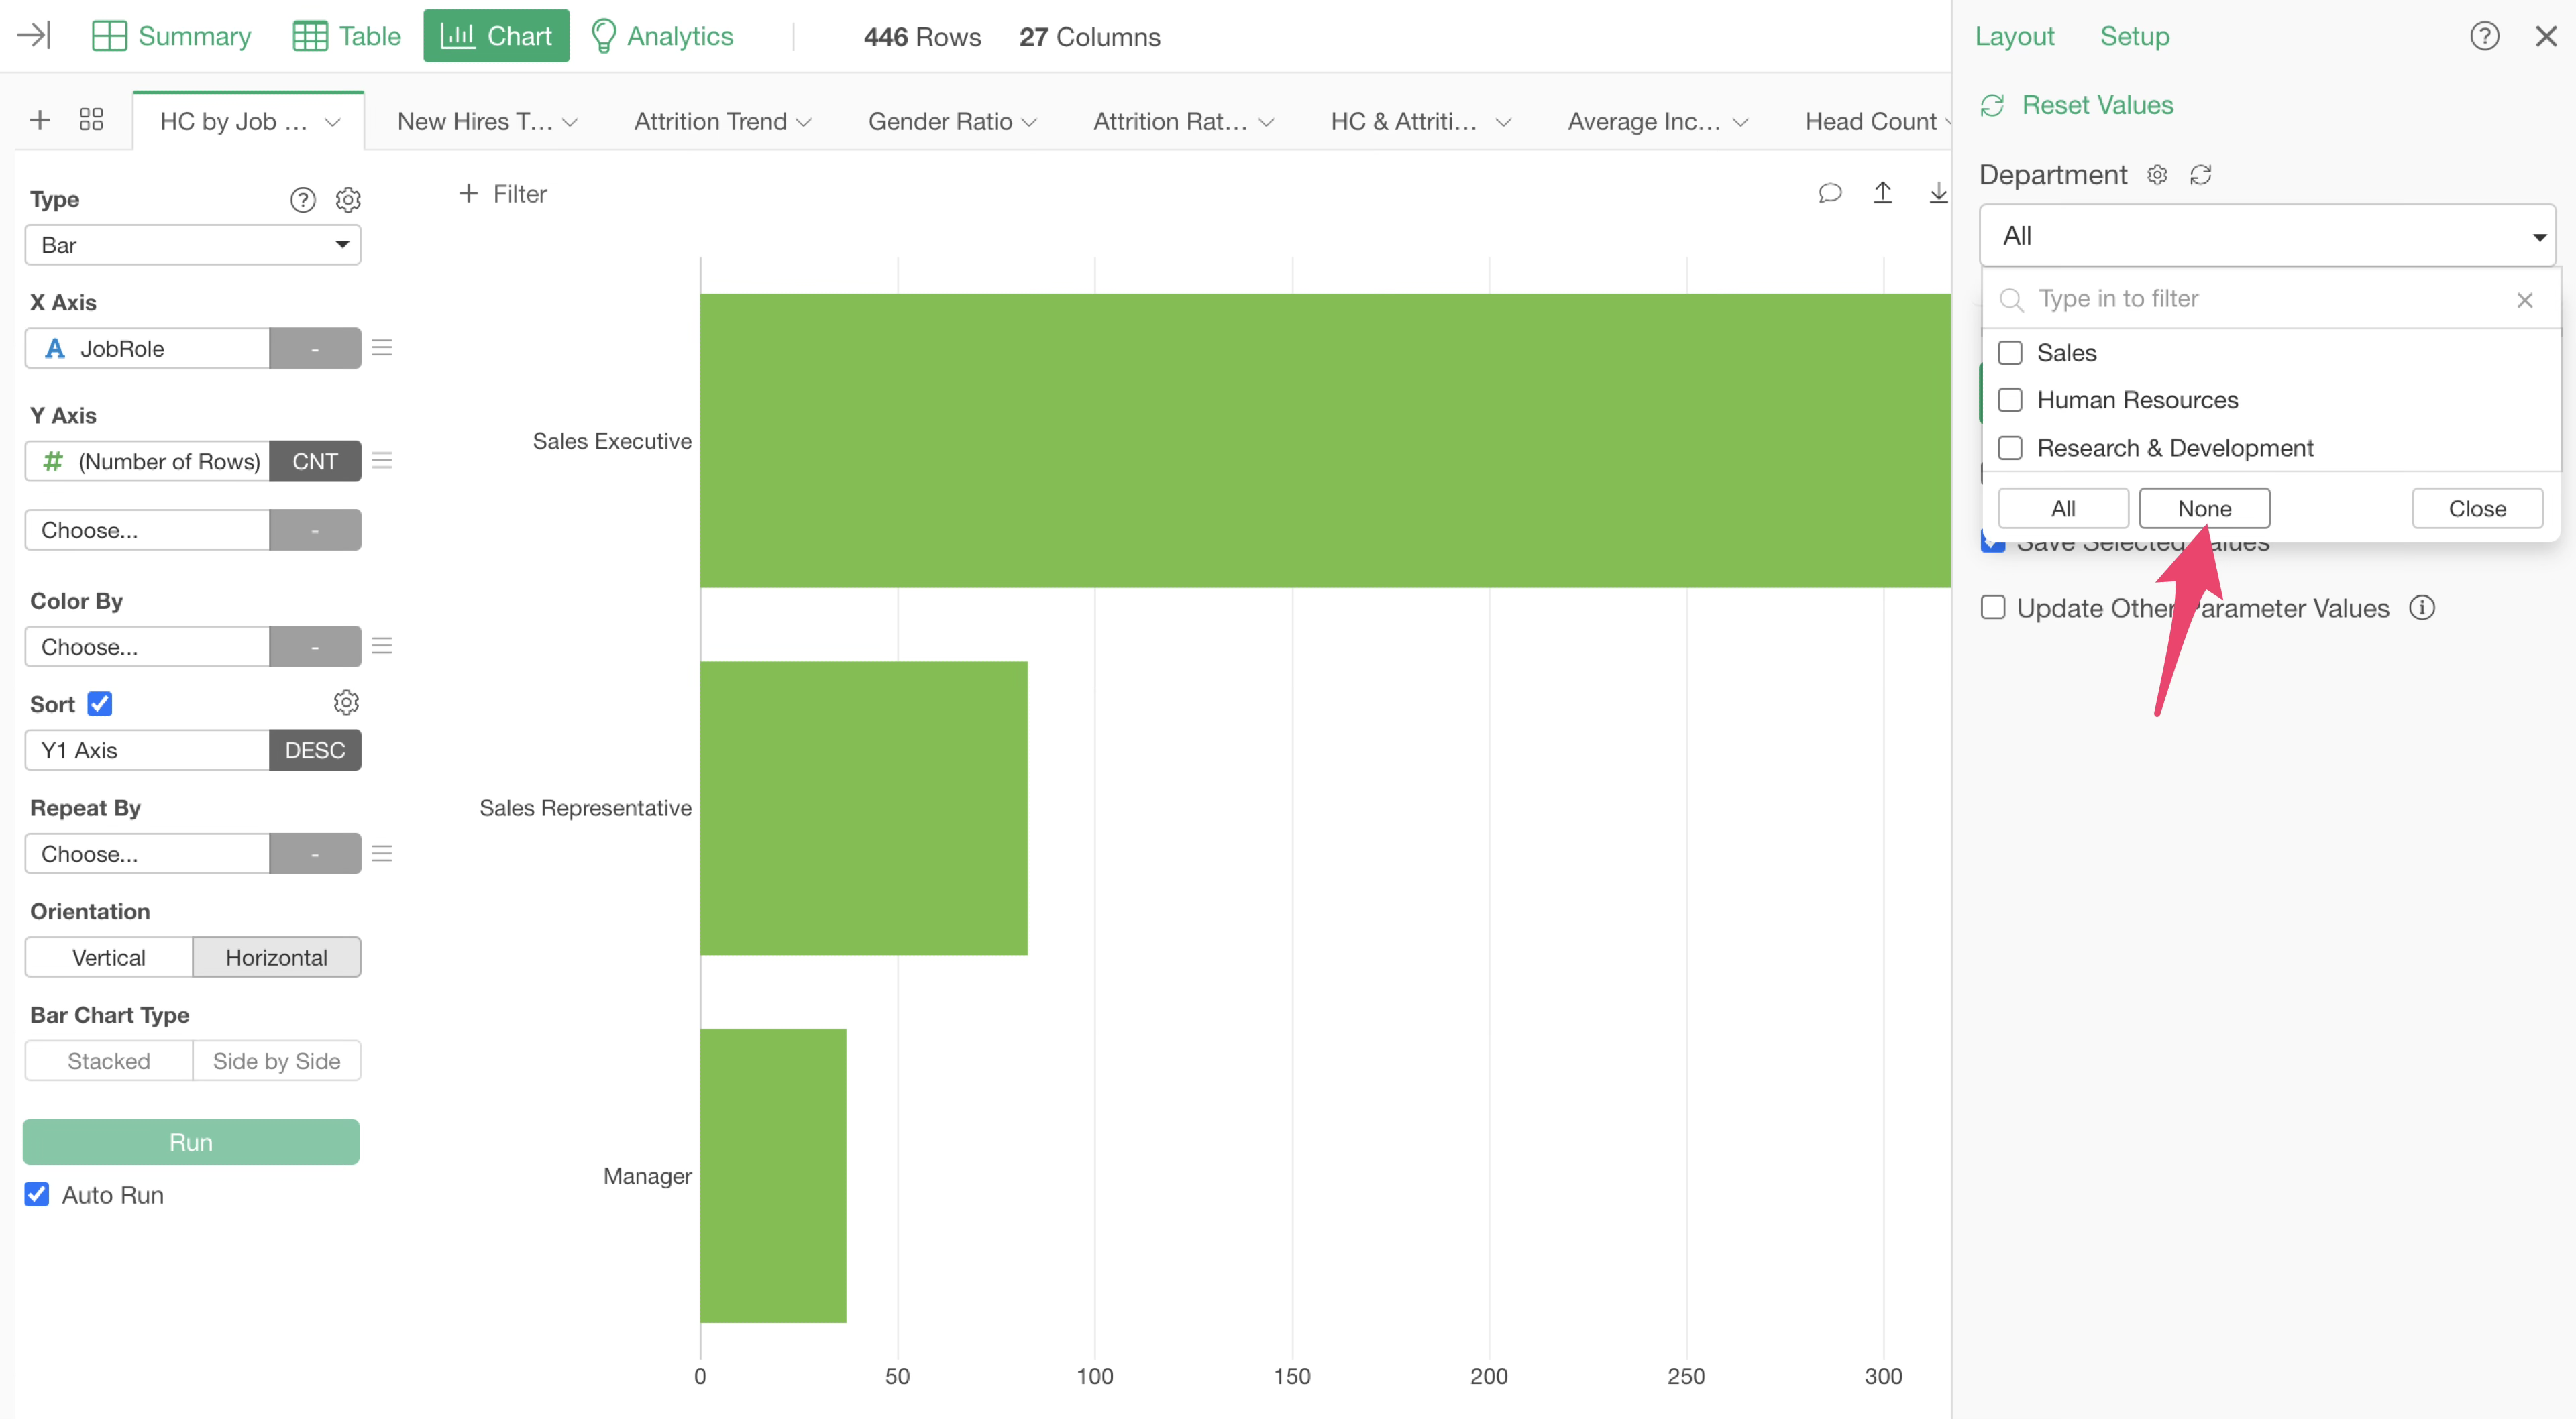The image size is (2576, 1419).
Task: Add a new chart with the plus icon
Action: 40,120
